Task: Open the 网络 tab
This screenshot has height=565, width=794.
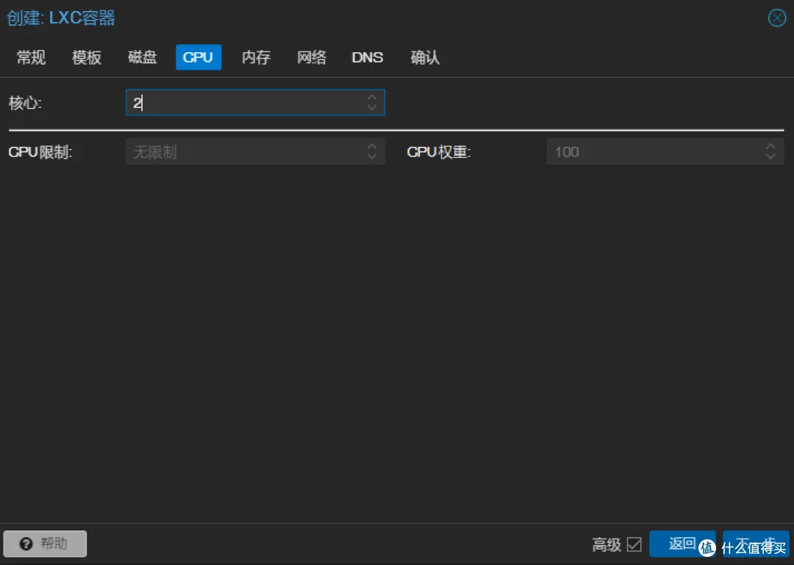Action: (312, 57)
